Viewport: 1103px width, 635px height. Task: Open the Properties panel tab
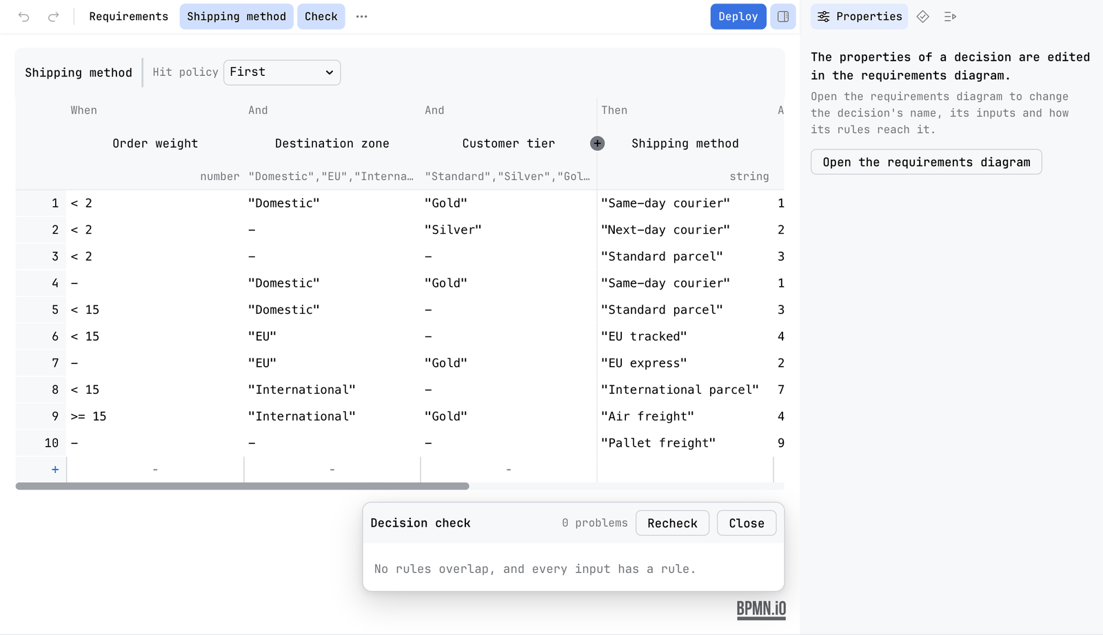point(859,17)
